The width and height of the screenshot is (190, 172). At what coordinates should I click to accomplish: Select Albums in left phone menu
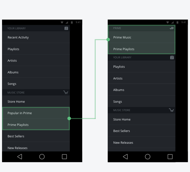pos(36,72)
